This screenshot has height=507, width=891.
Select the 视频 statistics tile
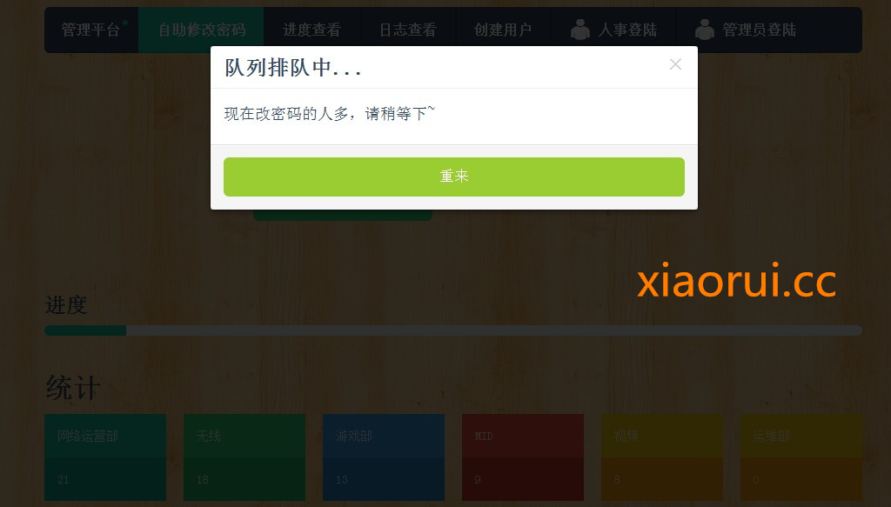point(662,457)
